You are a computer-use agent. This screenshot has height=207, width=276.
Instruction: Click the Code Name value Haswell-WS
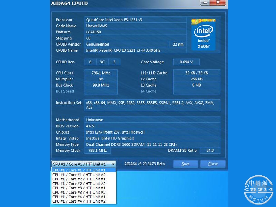coord(135,26)
